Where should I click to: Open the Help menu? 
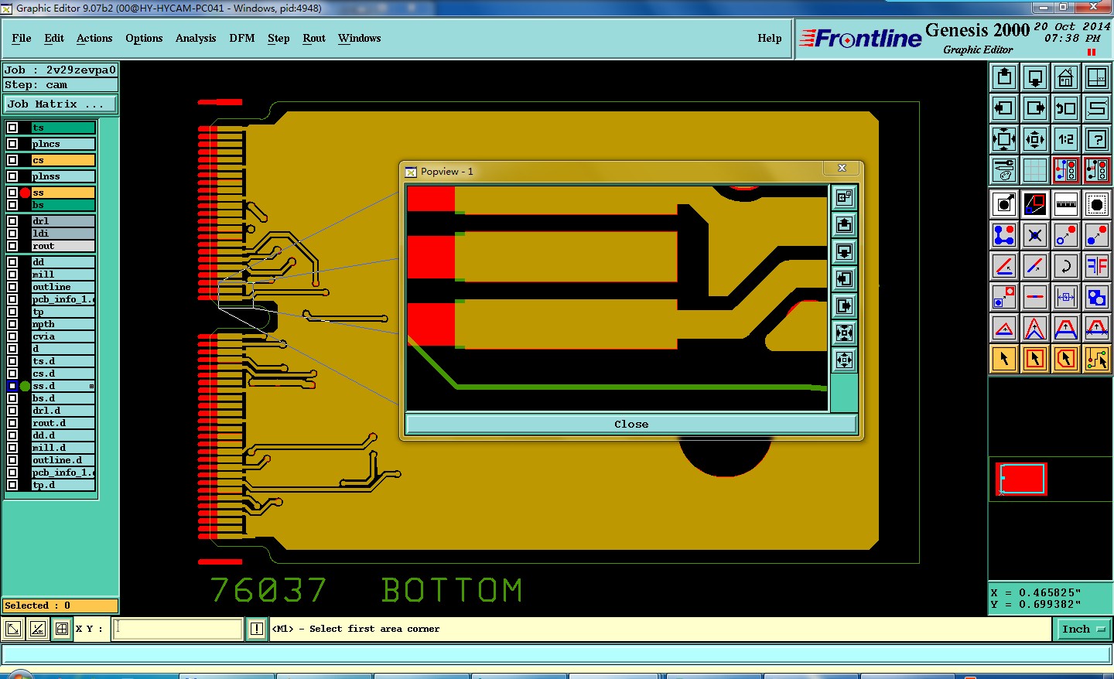click(x=770, y=38)
